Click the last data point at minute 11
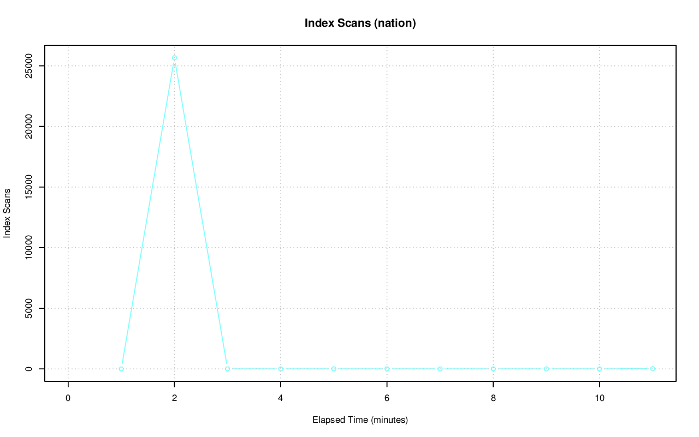 click(x=653, y=369)
